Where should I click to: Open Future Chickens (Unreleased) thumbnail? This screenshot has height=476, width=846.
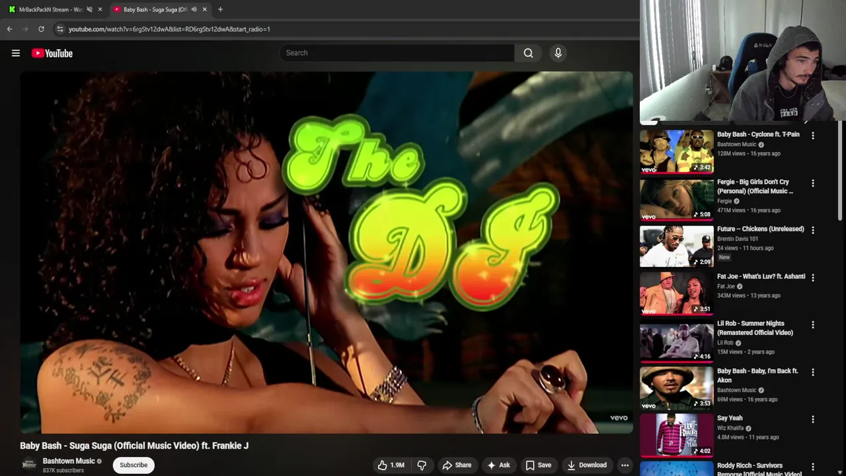pos(676,246)
